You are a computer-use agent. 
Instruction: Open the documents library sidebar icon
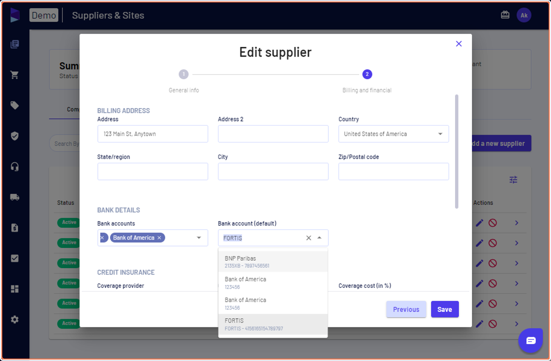pos(15,44)
